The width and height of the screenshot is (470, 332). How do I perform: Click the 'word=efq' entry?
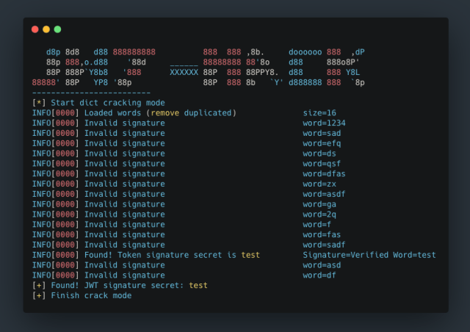[x=322, y=143]
